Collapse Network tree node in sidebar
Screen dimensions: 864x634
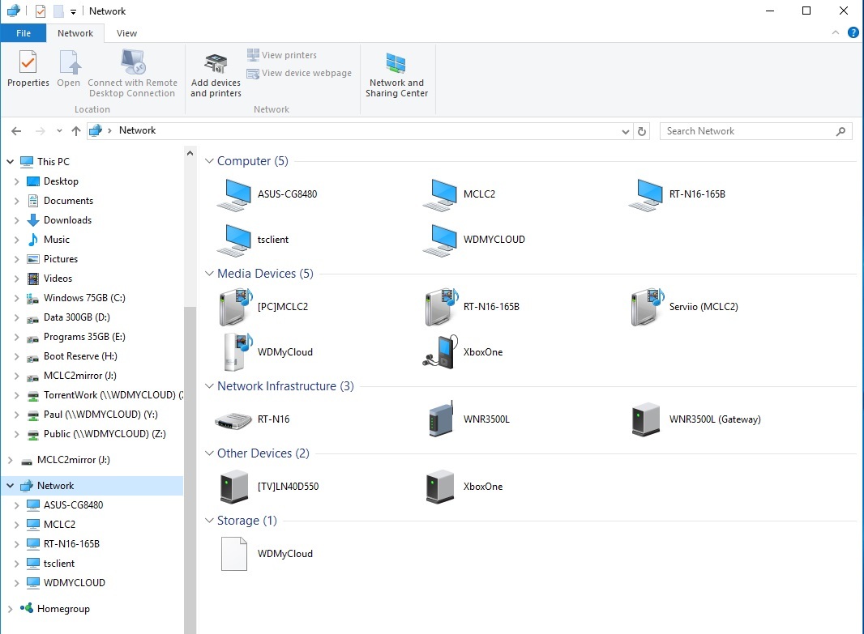point(10,486)
